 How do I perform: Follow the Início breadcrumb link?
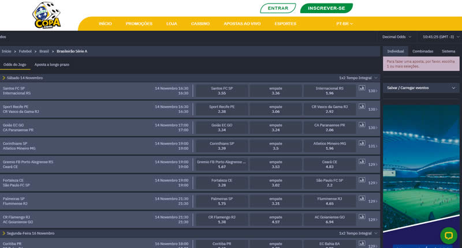coord(6,51)
